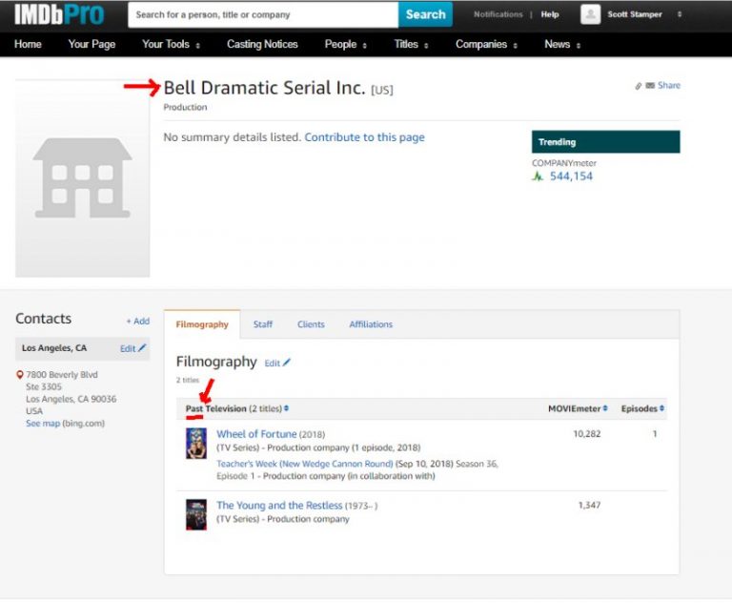Go to Casting Notices in navigation
The height and width of the screenshot is (603, 732).
(262, 45)
